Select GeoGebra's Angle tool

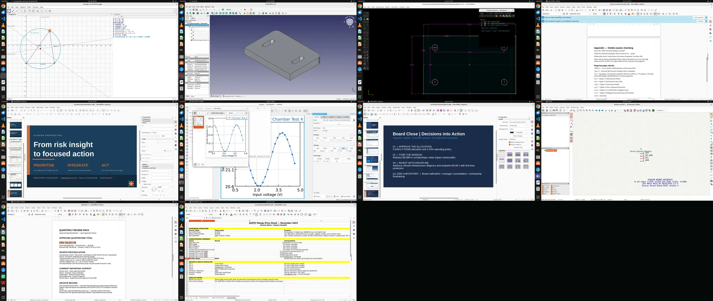38,11
